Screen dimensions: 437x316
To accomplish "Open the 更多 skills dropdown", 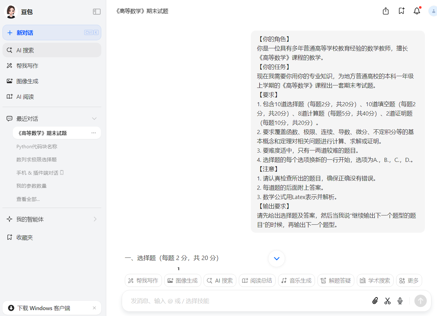I will click(x=409, y=280).
